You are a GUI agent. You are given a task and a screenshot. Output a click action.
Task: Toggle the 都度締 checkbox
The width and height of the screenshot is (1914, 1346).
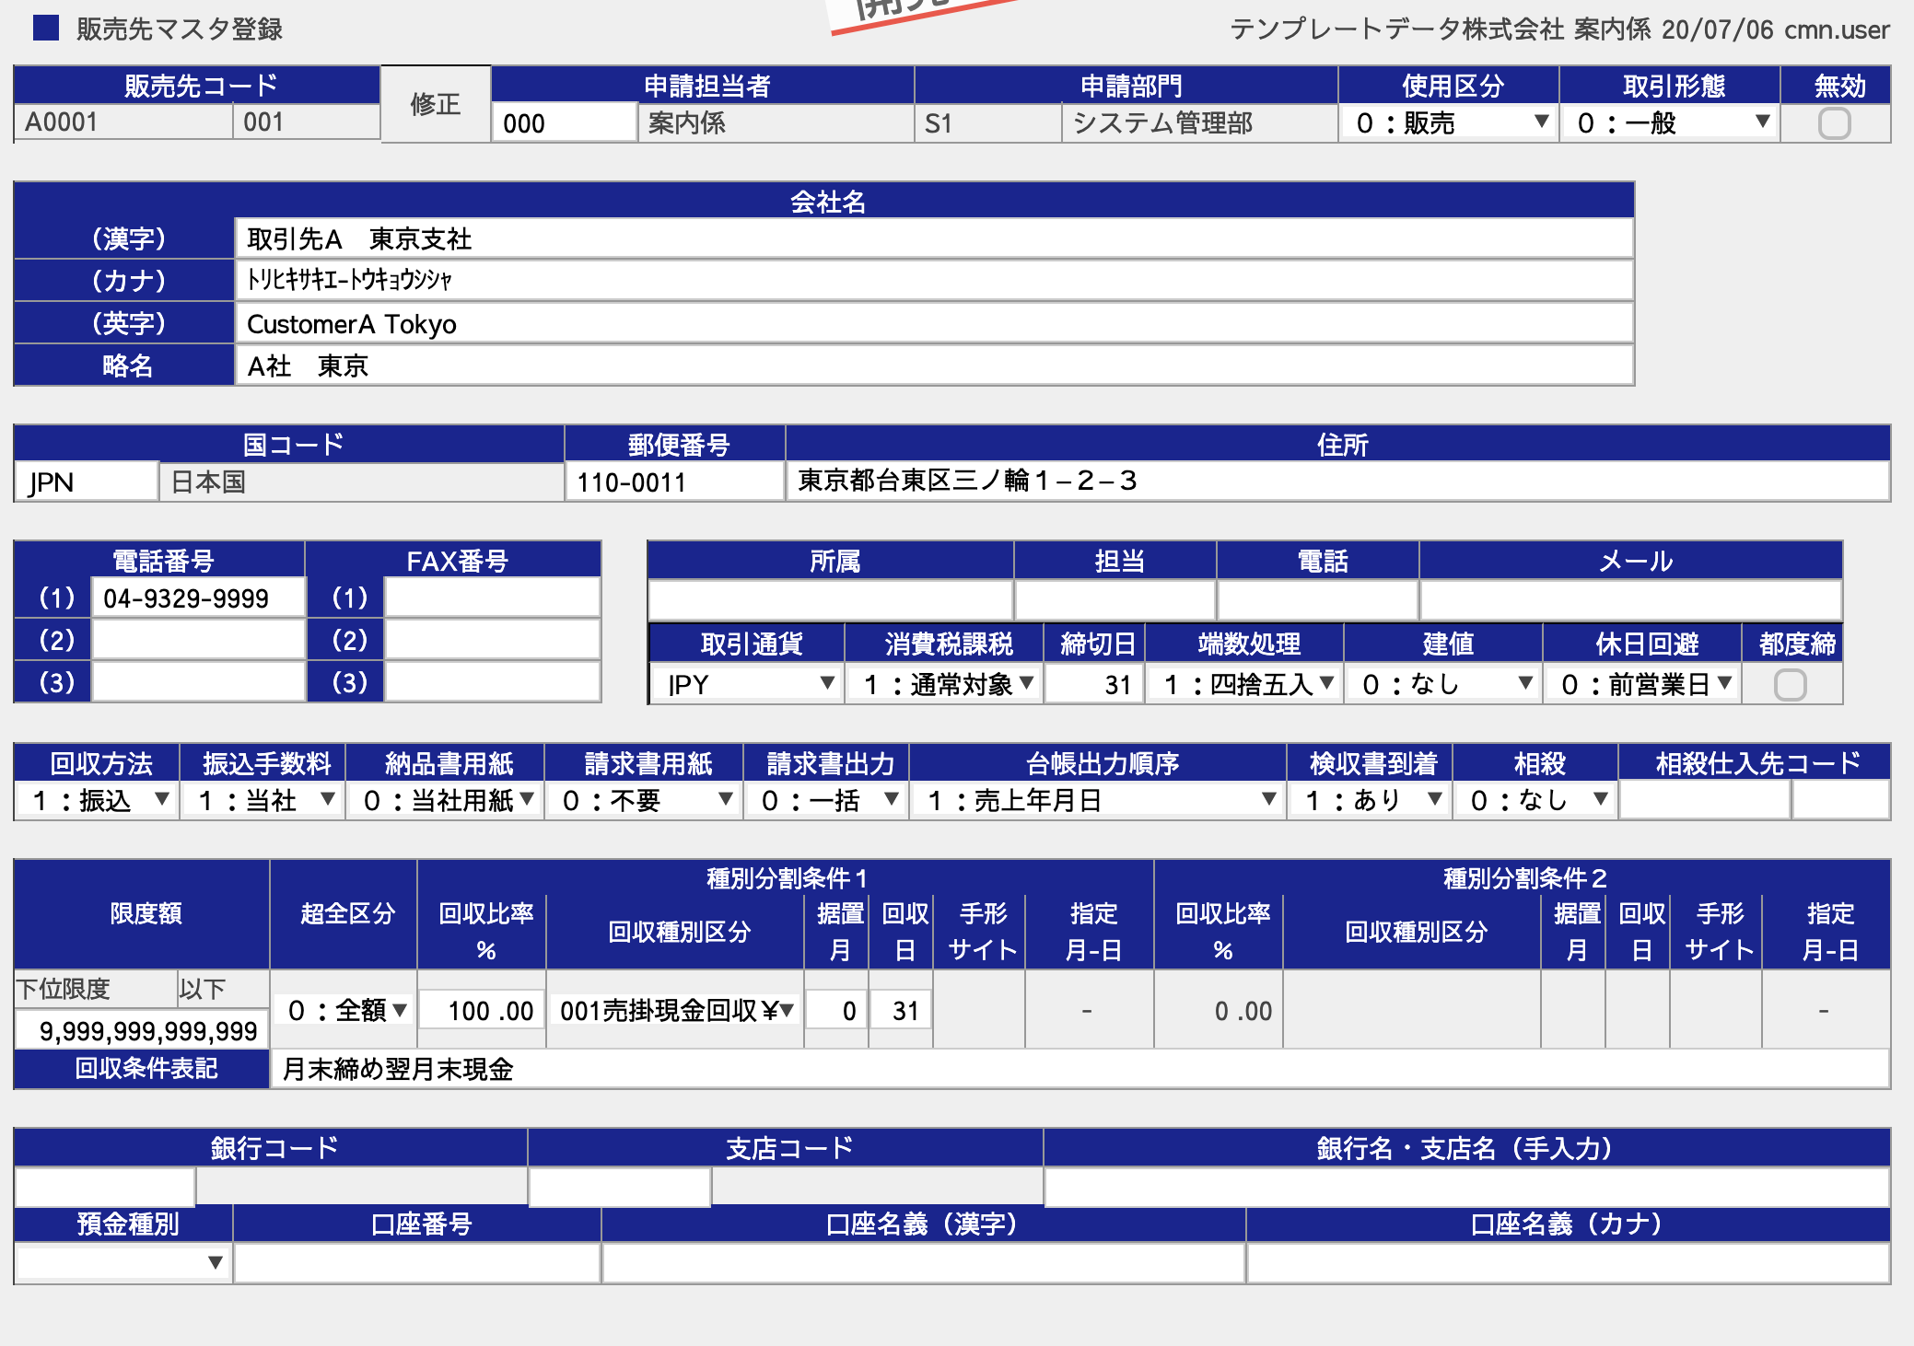pyautogui.click(x=1790, y=685)
